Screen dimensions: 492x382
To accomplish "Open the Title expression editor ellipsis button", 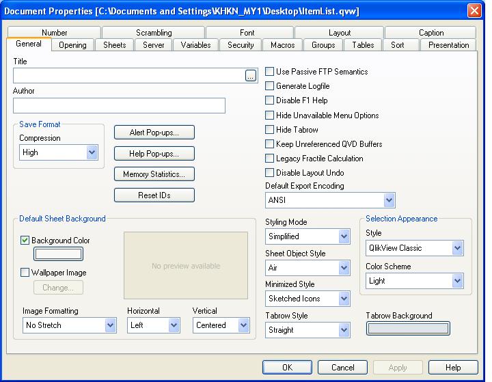I will [x=250, y=76].
